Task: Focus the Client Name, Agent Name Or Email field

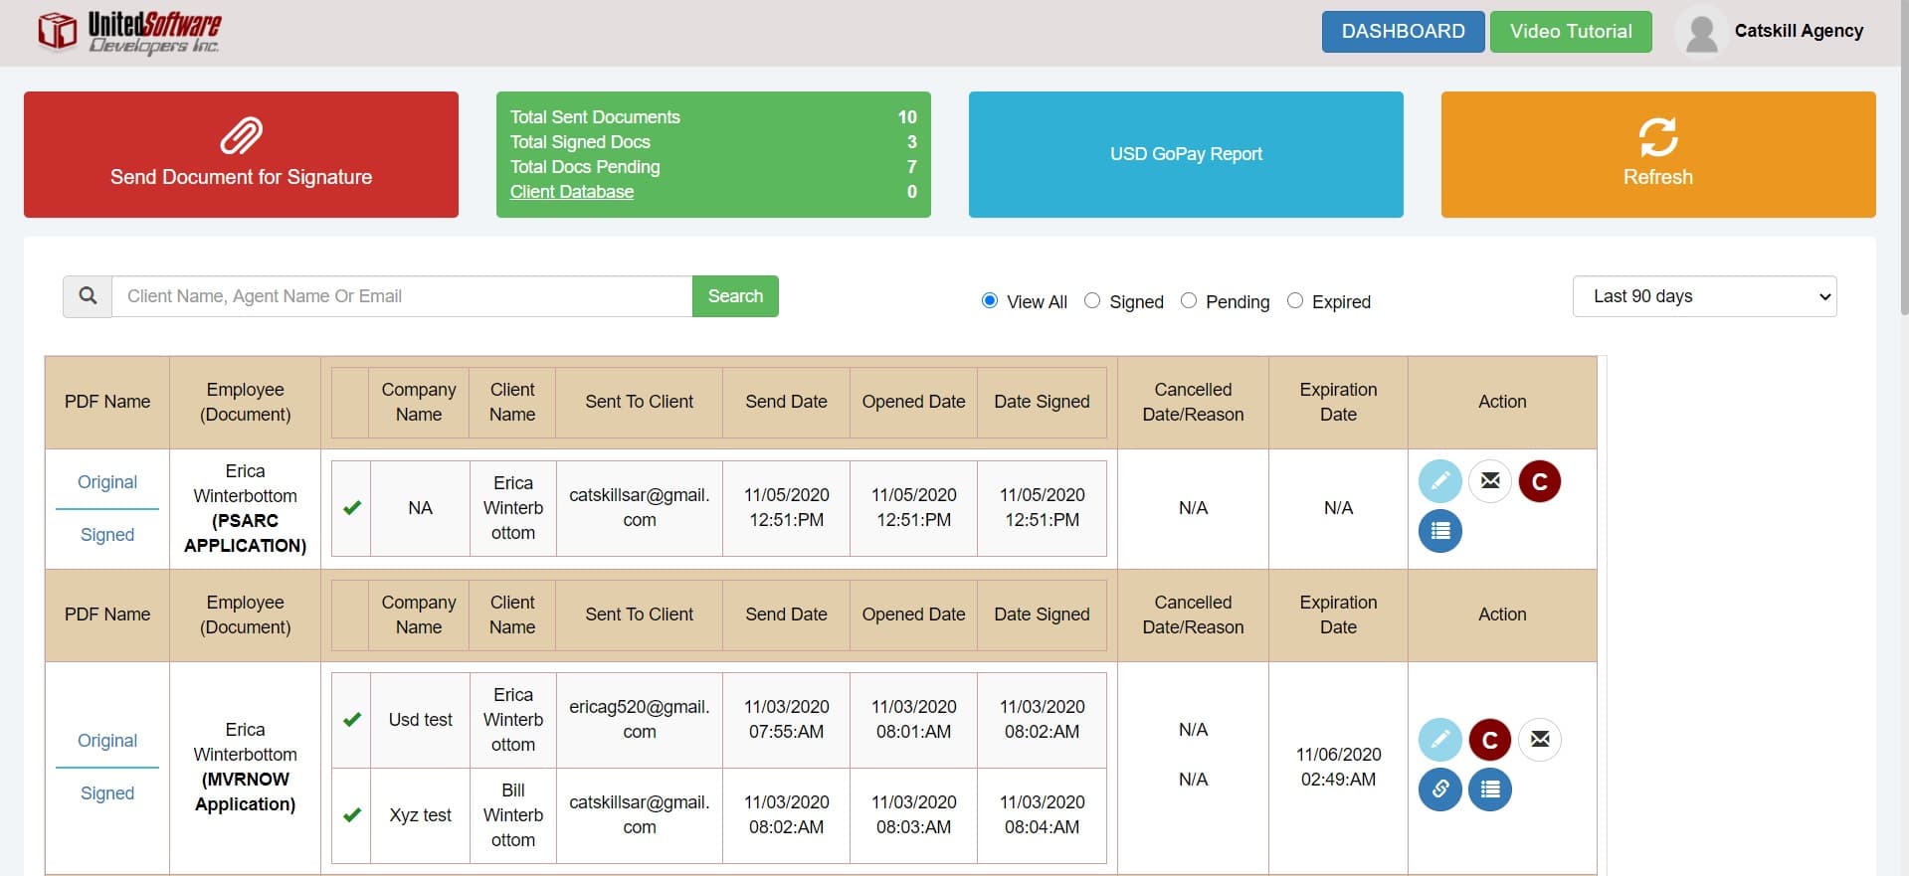Action: point(402,296)
